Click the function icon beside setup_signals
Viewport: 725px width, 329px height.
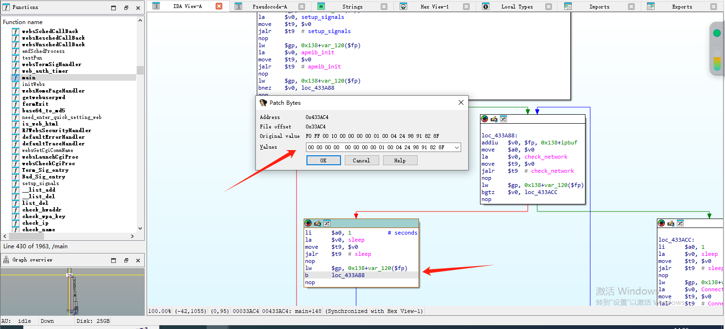pyautogui.click(x=15, y=183)
